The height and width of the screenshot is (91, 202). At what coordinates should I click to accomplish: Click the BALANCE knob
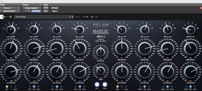tap(100, 52)
